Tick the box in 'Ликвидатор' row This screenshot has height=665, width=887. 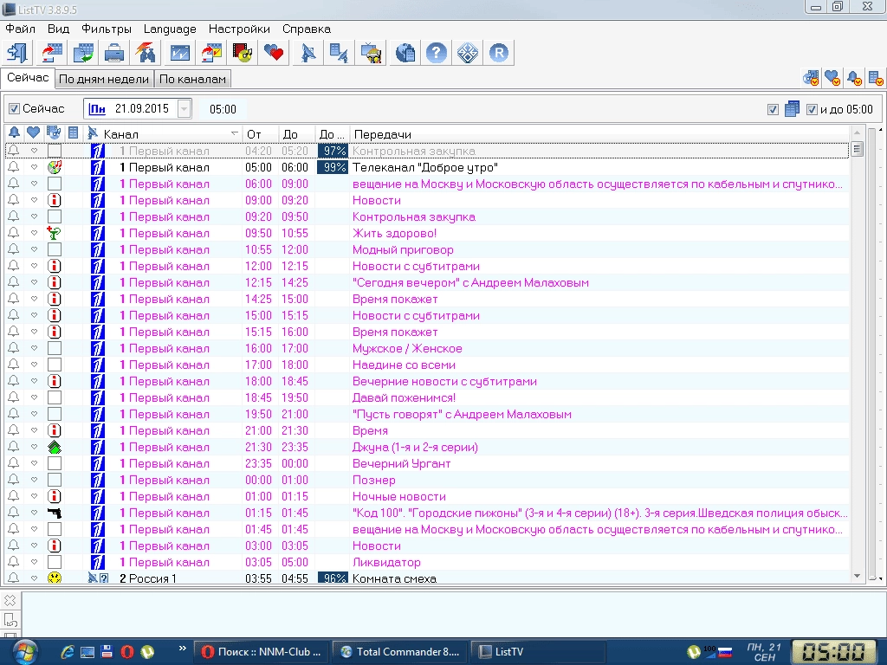click(55, 562)
